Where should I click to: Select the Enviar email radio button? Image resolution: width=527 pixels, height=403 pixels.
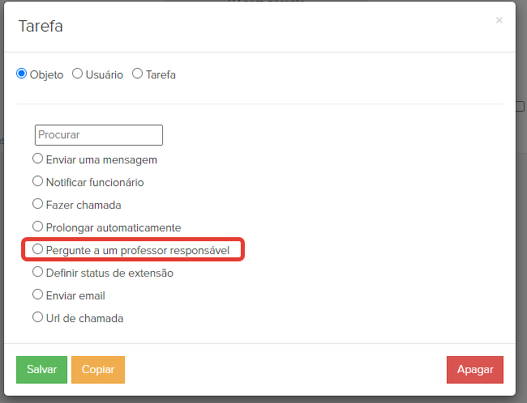[38, 295]
